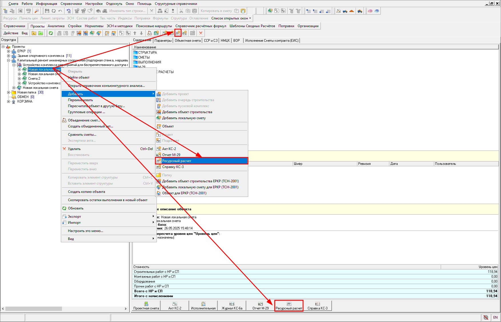Click the magnifier search icon in the top toolbar
This screenshot has width=501, height=322.
click(37, 11)
